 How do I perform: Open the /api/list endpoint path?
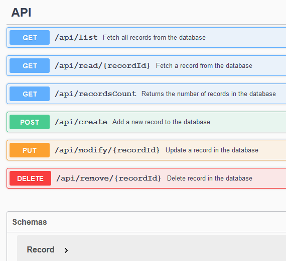click(x=76, y=38)
